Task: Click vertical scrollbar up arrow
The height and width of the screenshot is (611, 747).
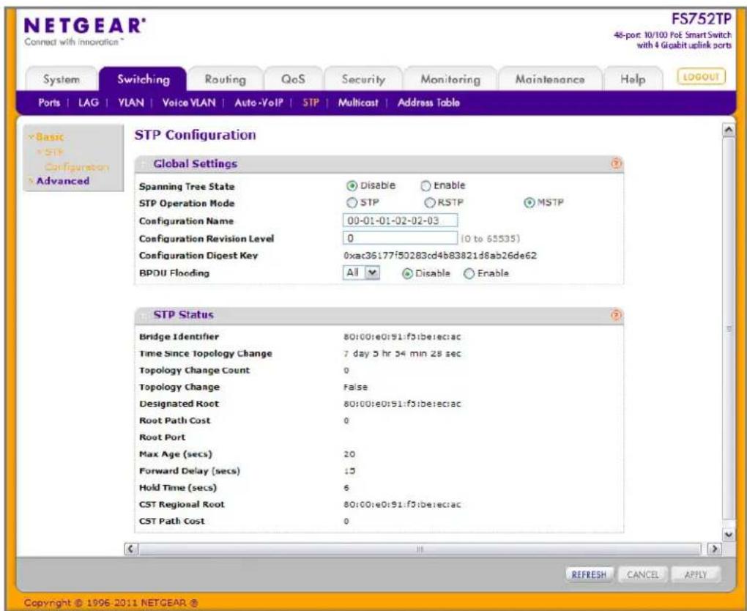Action: point(729,130)
